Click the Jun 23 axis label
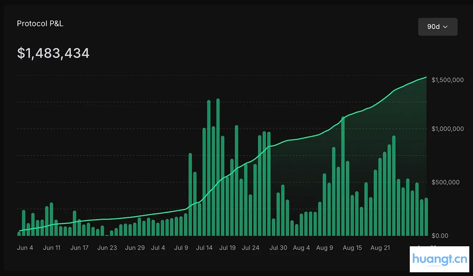 click(x=107, y=248)
